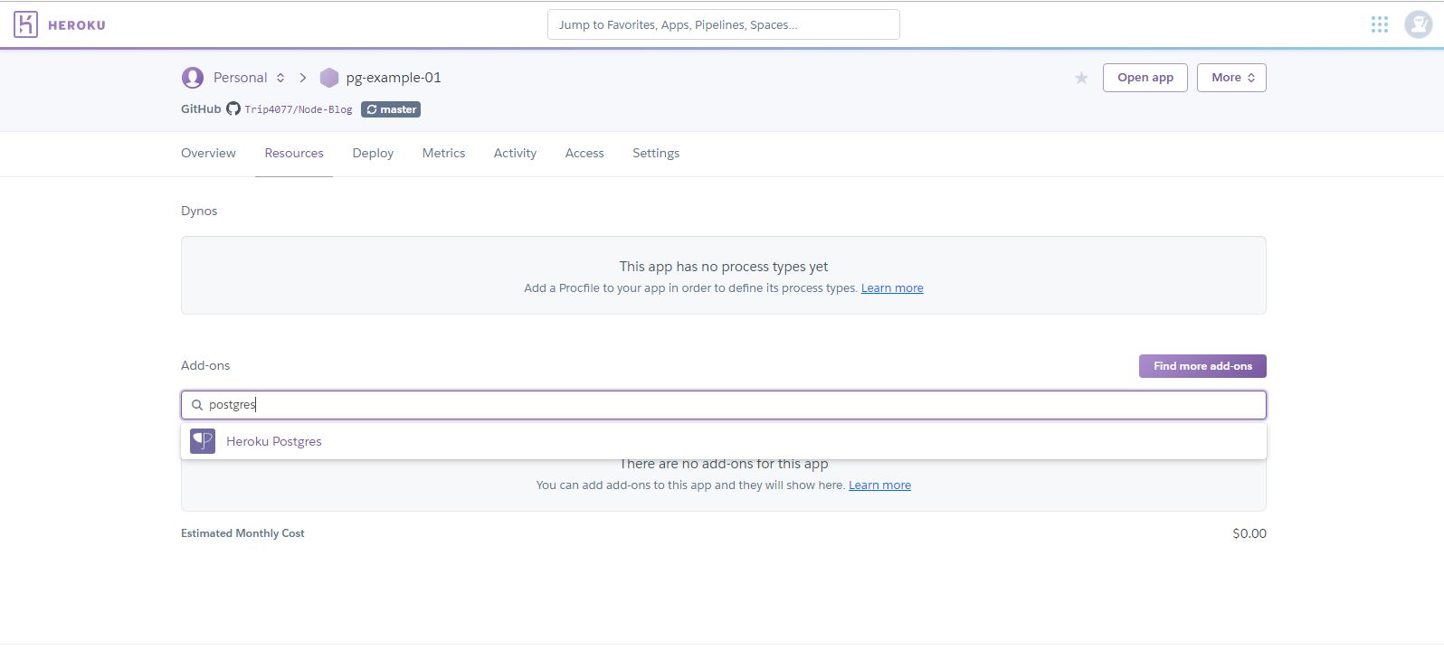Click the Personal account avatar icon
This screenshot has height=650, width=1444.
click(193, 78)
